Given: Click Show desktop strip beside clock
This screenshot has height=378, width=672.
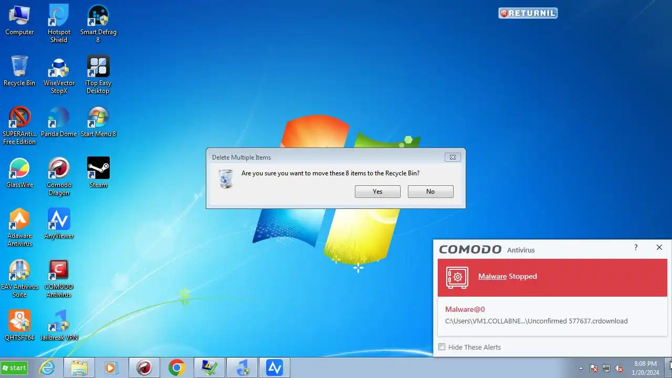Looking at the screenshot, I should click(x=669, y=368).
